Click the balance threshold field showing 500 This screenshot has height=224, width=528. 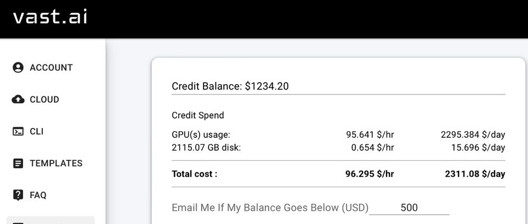(x=409, y=208)
